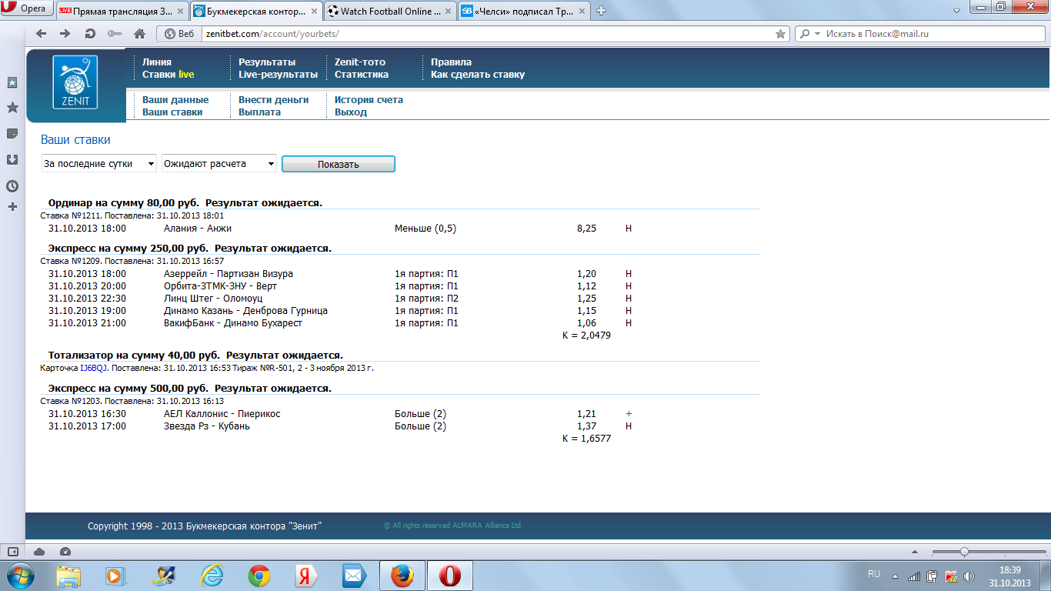The image size is (1051, 591).
Task: Expand the 'За последние сутки' period dropdown
Action: pos(98,164)
